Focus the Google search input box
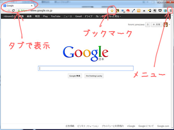 [86, 68]
